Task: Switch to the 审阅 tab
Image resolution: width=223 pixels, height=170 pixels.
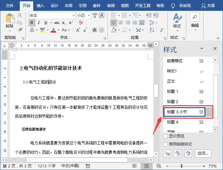Action: click(111, 6)
